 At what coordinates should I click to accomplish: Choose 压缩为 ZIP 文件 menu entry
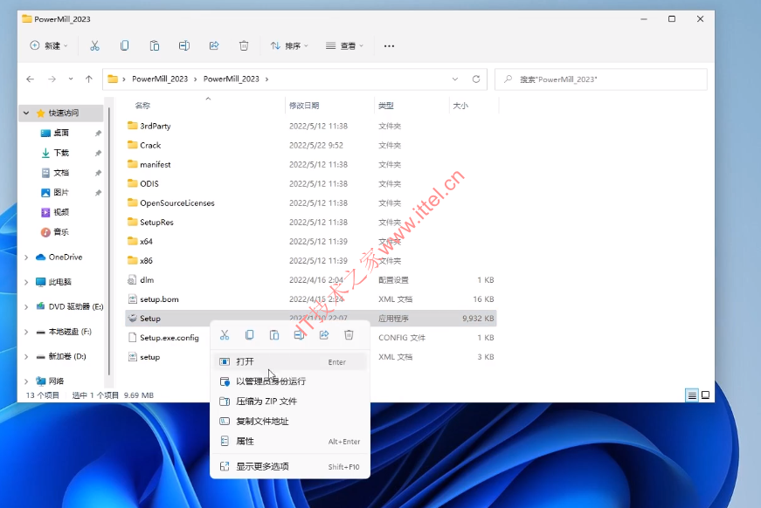pos(290,402)
